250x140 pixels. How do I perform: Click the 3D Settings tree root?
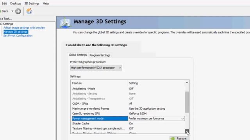pyautogui.click(x=6, y=24)
